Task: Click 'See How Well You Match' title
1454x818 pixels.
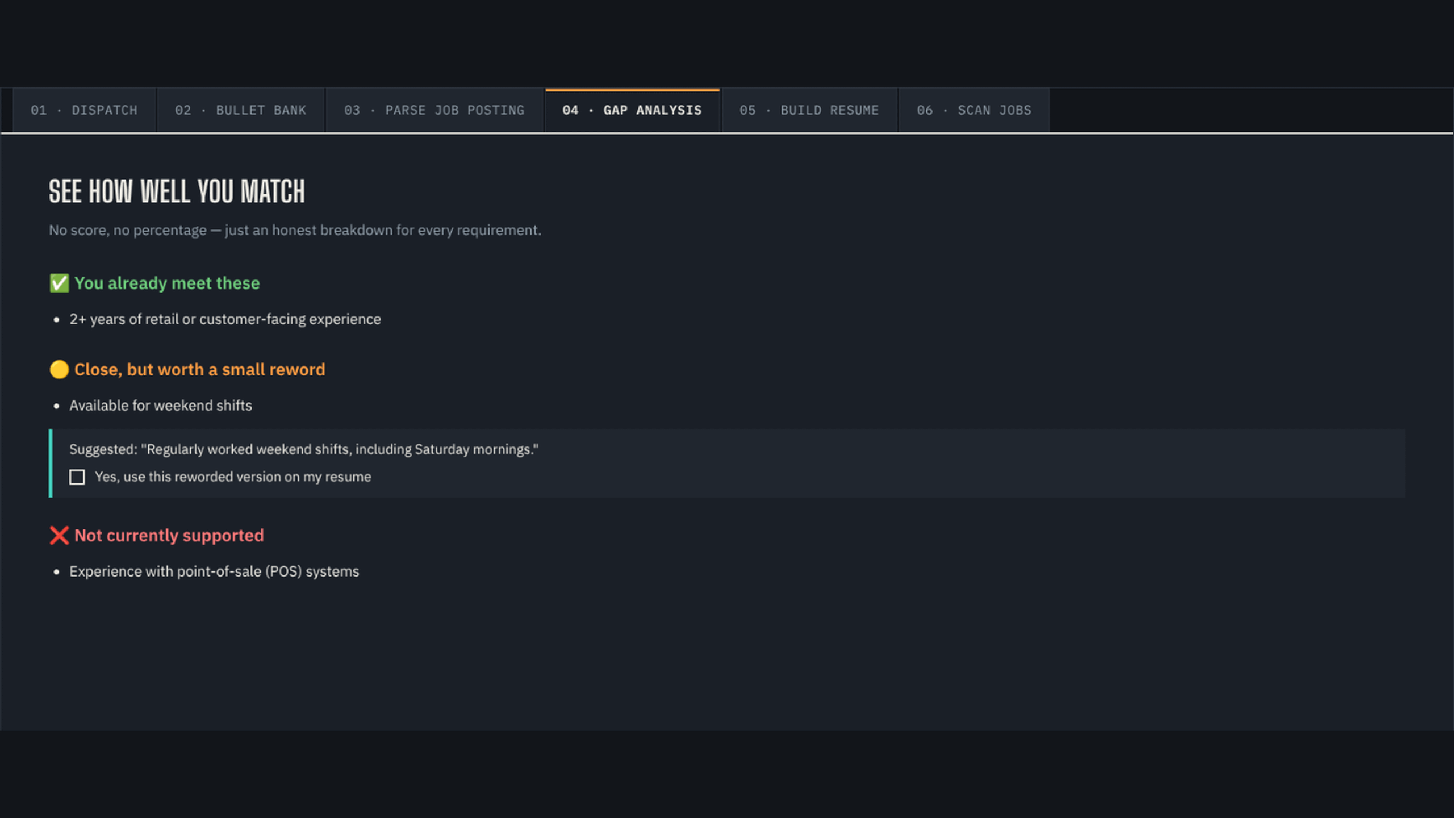Action: tap(177, 191)
